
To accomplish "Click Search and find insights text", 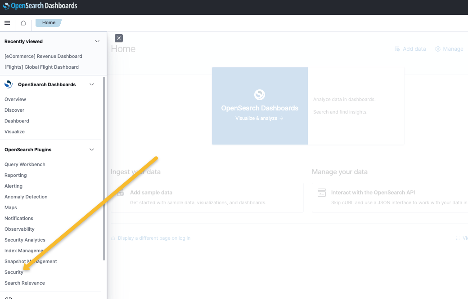I will pyautogui.click(x=340, y=112).
